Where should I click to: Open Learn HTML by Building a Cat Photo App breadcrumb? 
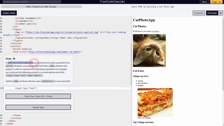(153, 7)
